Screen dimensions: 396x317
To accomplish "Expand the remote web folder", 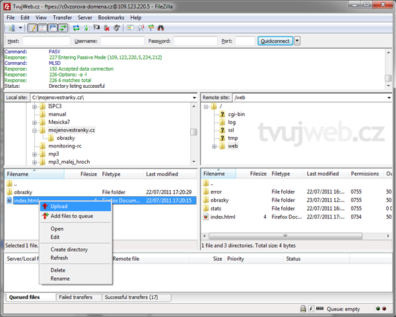I will coord(214,147).
